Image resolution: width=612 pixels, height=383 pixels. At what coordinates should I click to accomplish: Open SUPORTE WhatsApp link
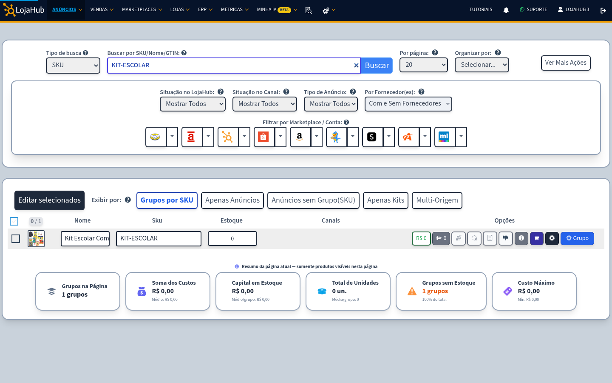pyautogui.click(x=533, y=10)
